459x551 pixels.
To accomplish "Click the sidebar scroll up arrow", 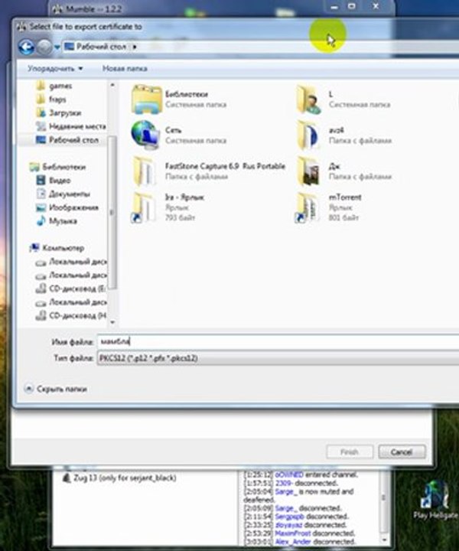I will tap(112, 85).
